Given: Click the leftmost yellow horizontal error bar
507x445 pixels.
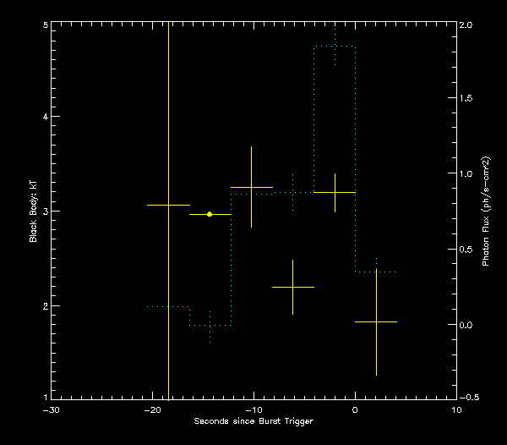Looking at the screenshot, I should 168,205.
